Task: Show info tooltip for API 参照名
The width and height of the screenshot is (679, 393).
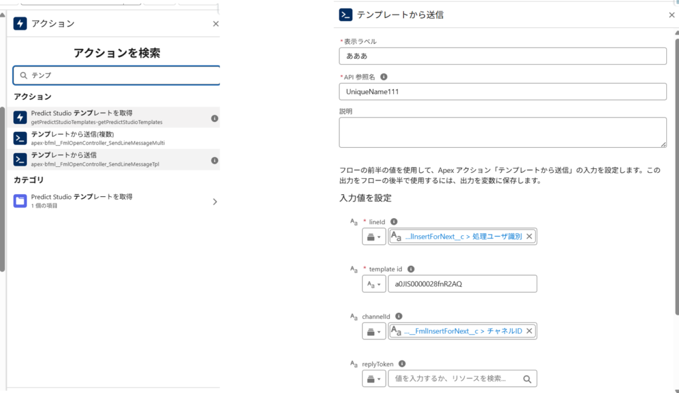Action: tap(384, 77)
